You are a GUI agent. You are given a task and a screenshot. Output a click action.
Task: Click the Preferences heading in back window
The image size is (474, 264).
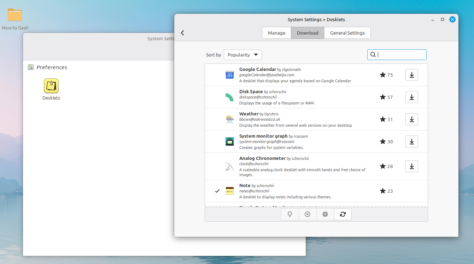52,67
